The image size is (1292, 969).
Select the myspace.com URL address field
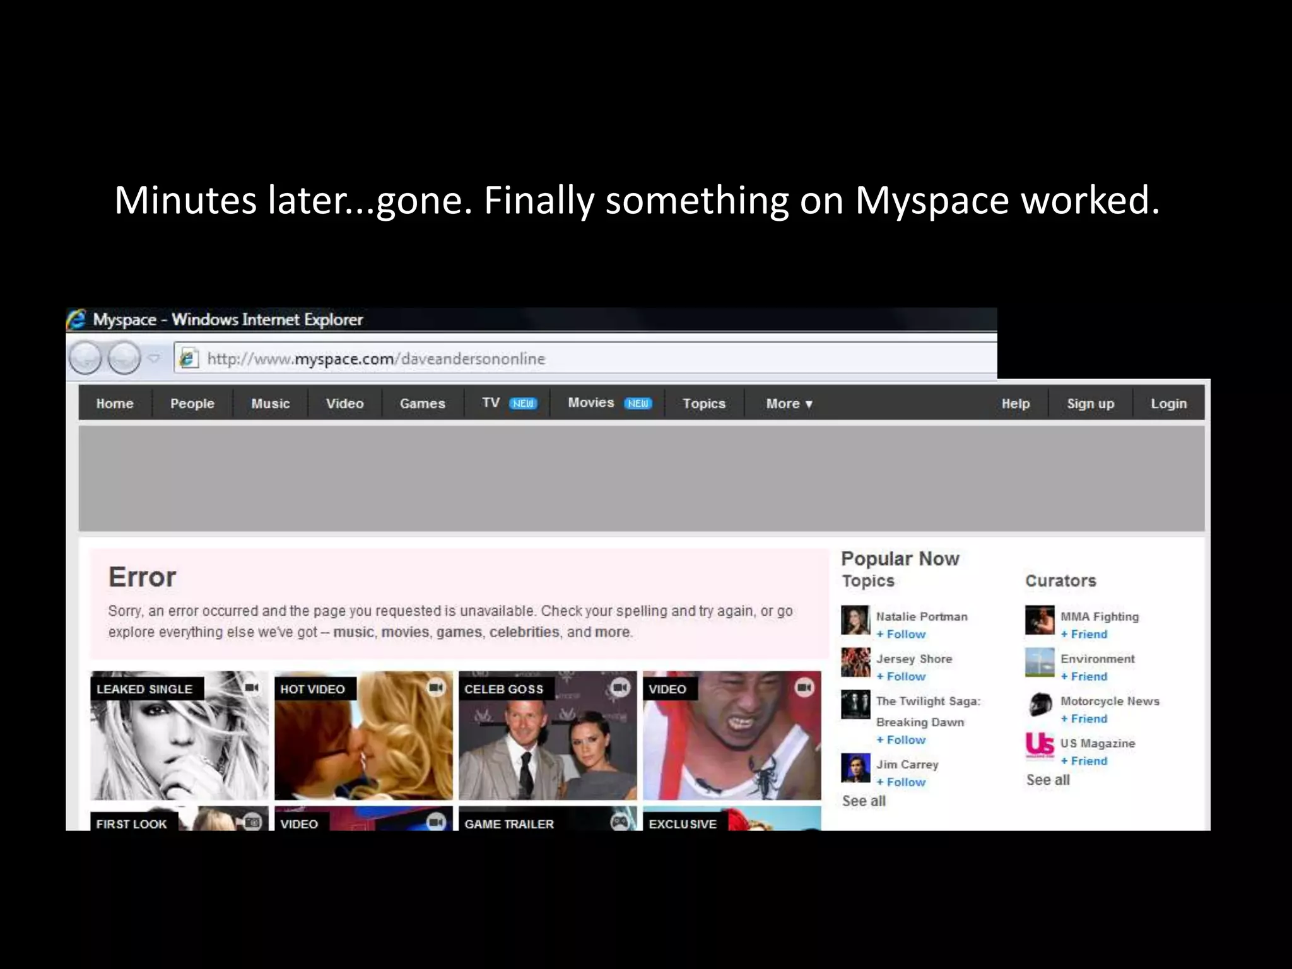(x=585, y=358)
